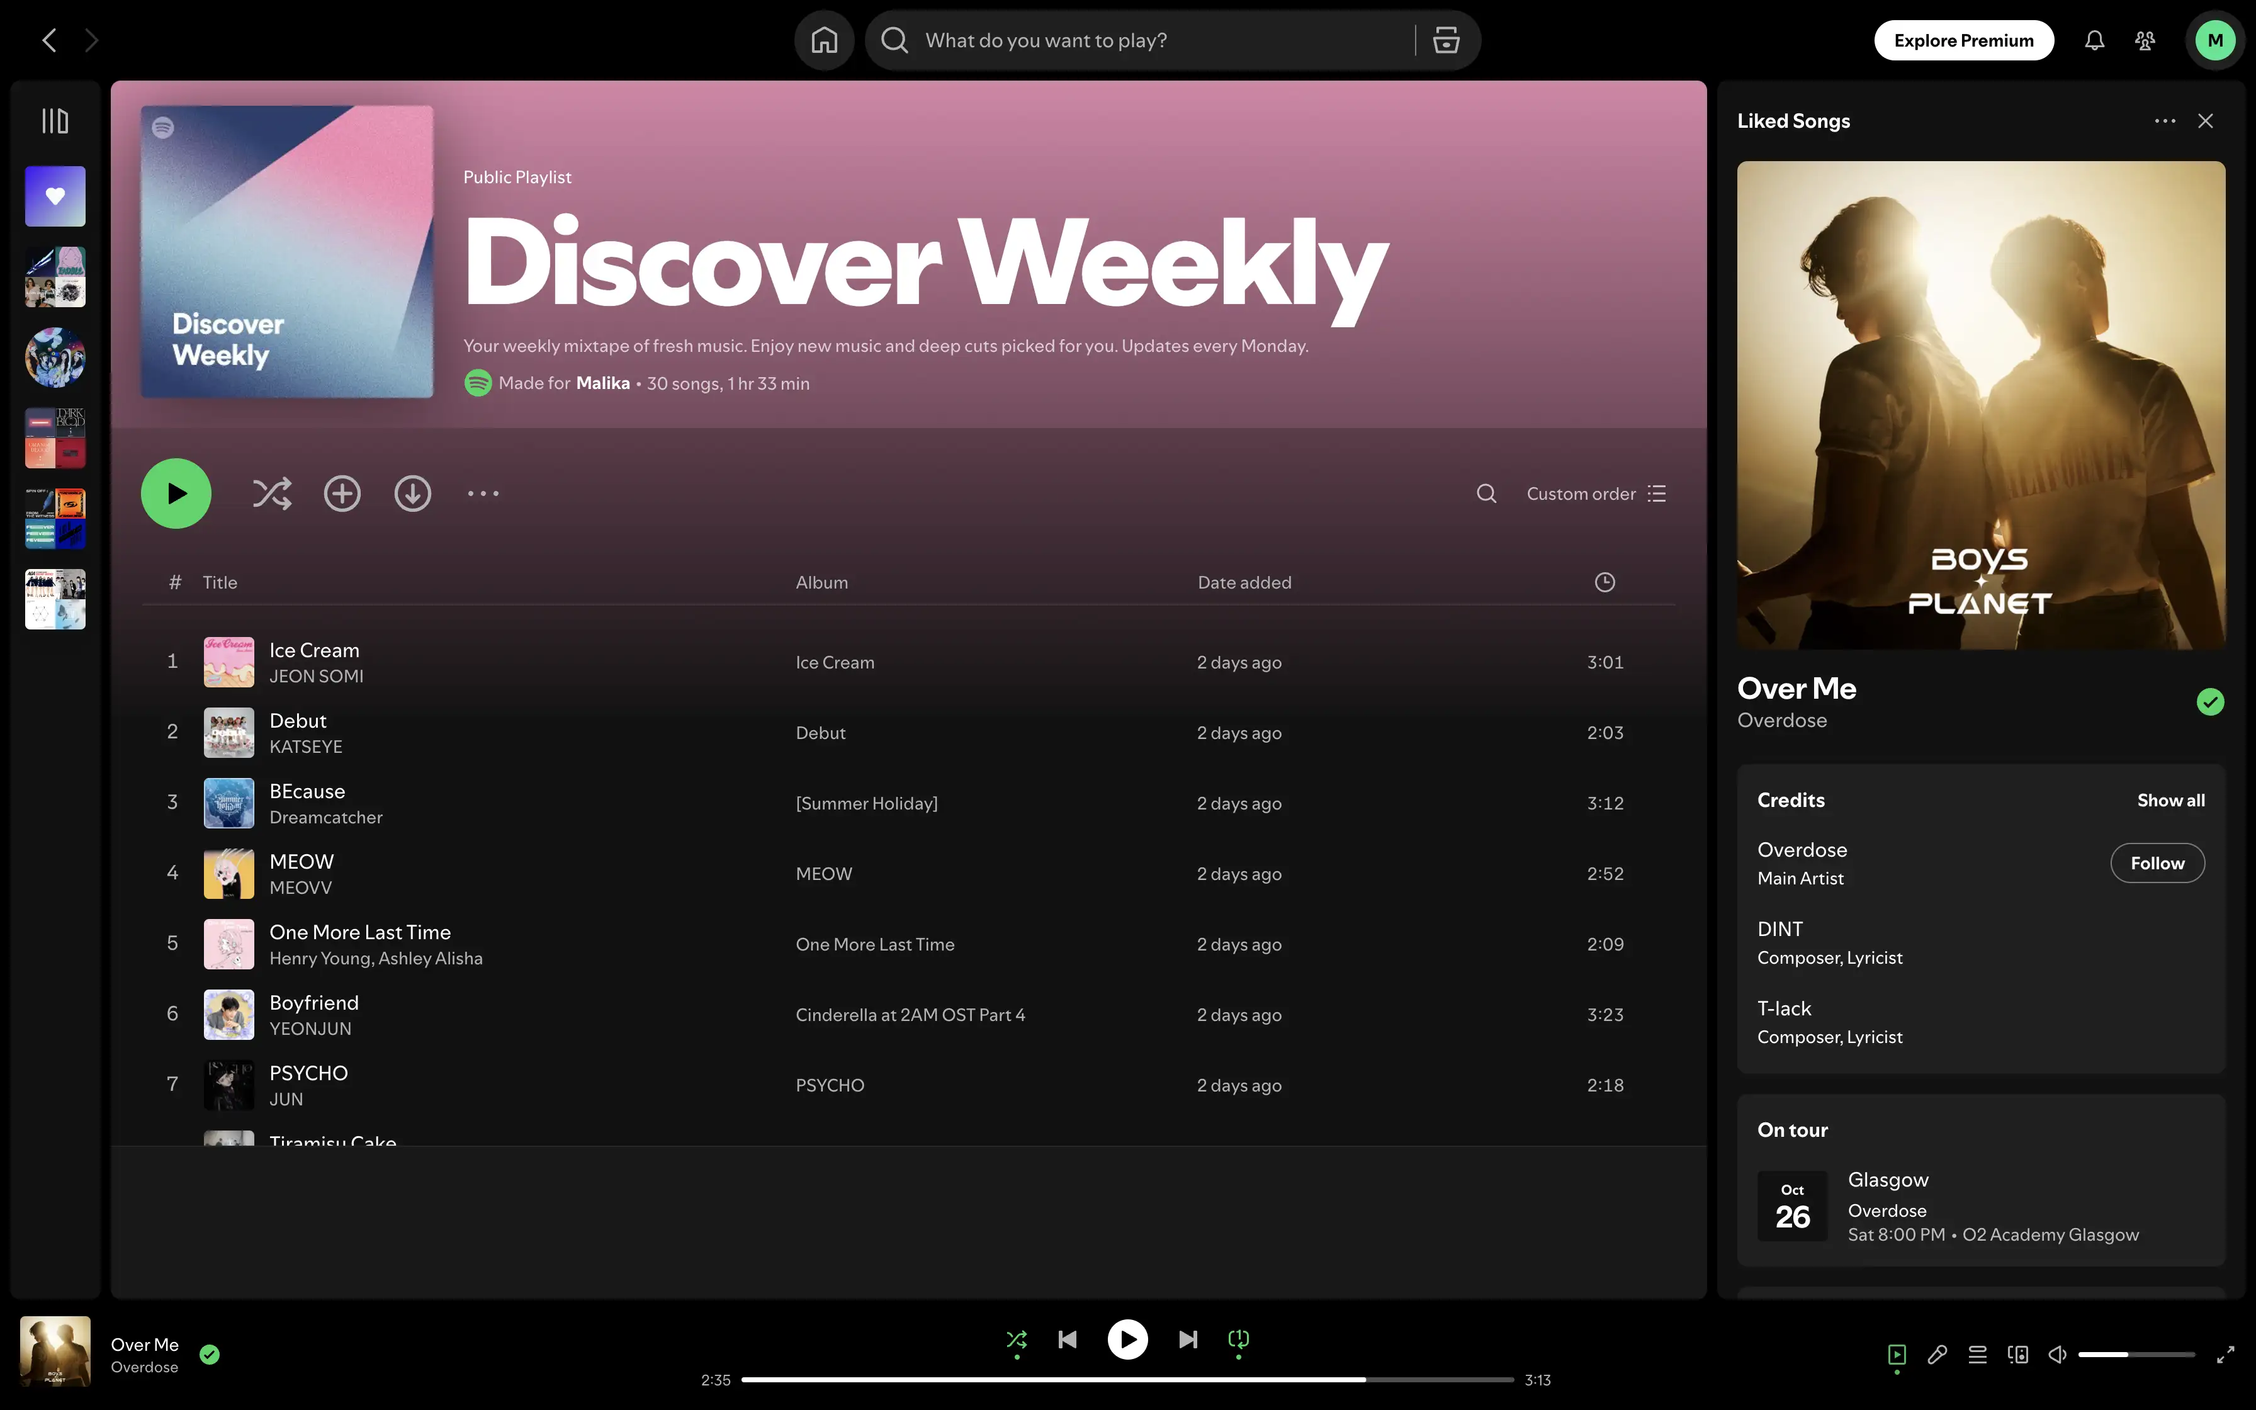This screenshot has height=1410, width=2256.
Task: Go back with the left arrow
Action: [x=49, y=40]
